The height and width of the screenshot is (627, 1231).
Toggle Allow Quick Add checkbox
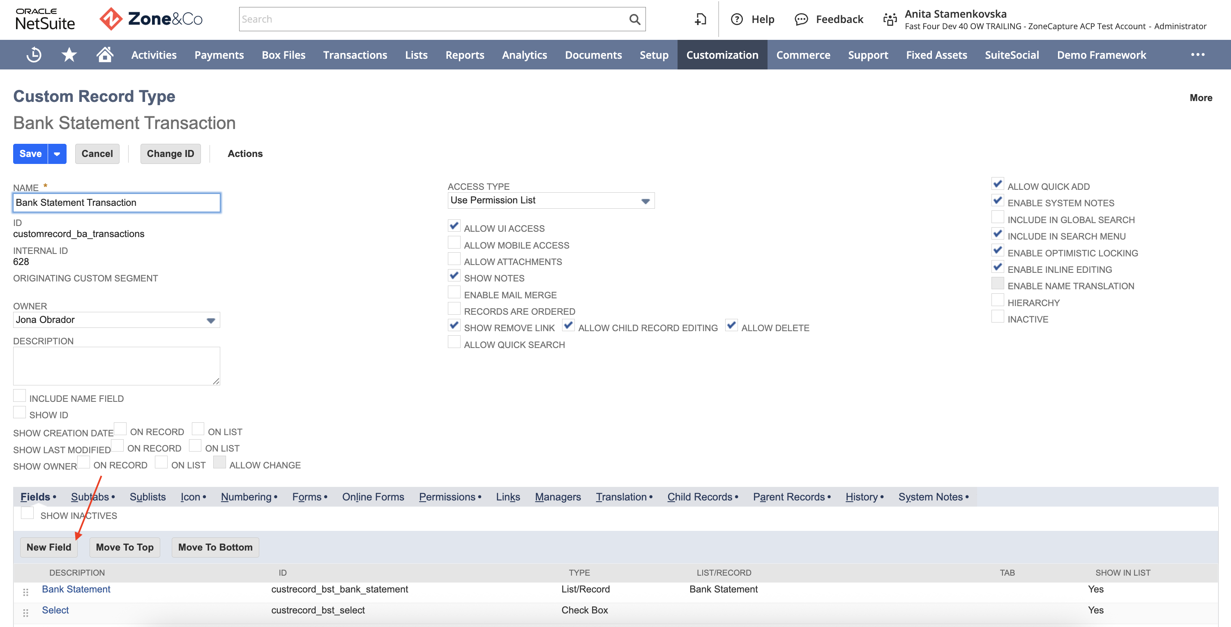pos(997,184)
